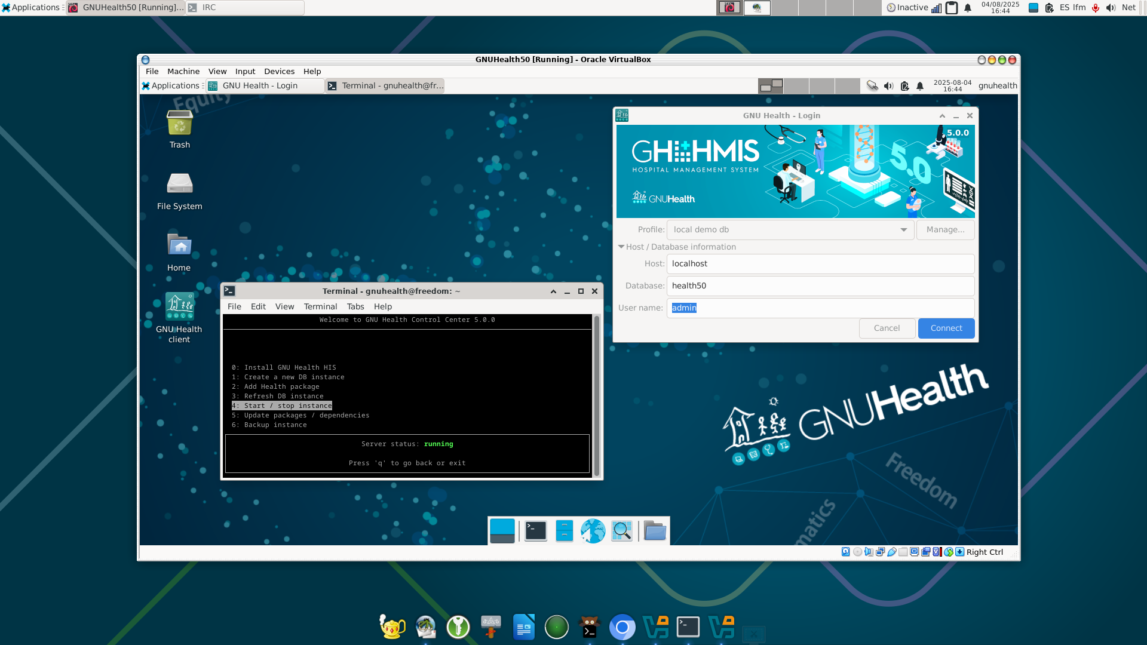Click "4: Start / stop instance" in terminal
This screenshot has width=1147, height=645.
282,406
